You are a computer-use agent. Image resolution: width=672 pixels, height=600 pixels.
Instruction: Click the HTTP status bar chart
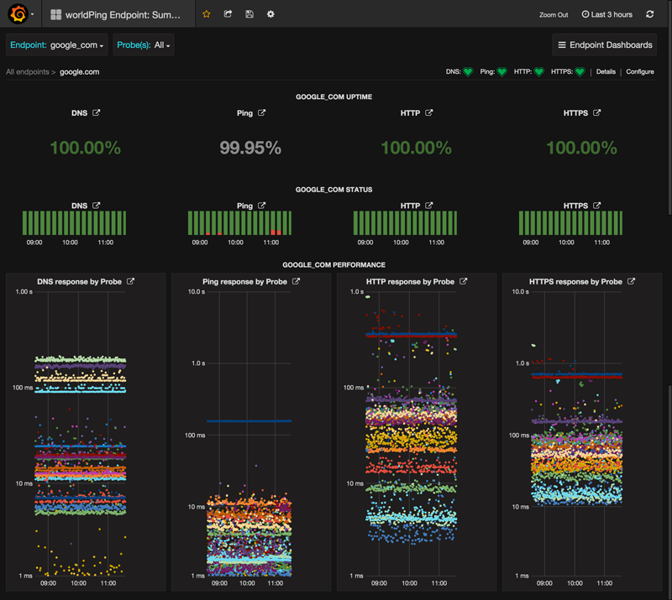tap(405, 222)
